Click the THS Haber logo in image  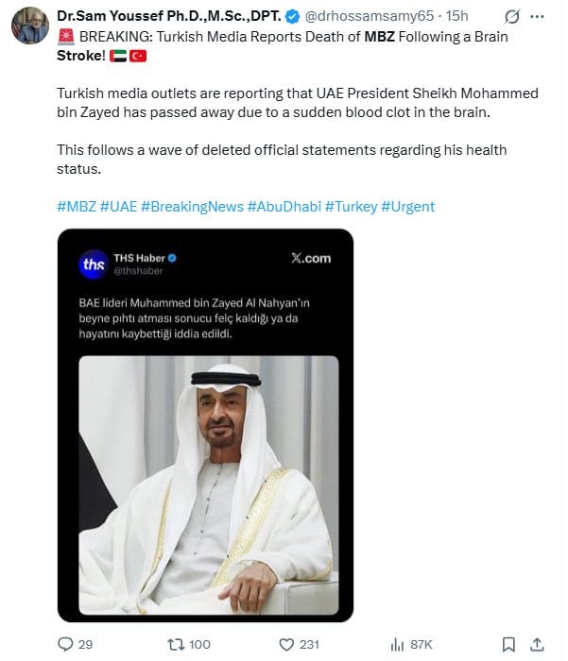pyautogui.click(x=94, y=264)
